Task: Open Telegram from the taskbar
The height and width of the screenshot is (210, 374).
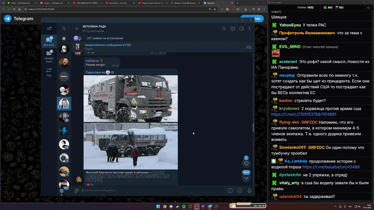Action: pyautogui.click(x=209, y=206)
